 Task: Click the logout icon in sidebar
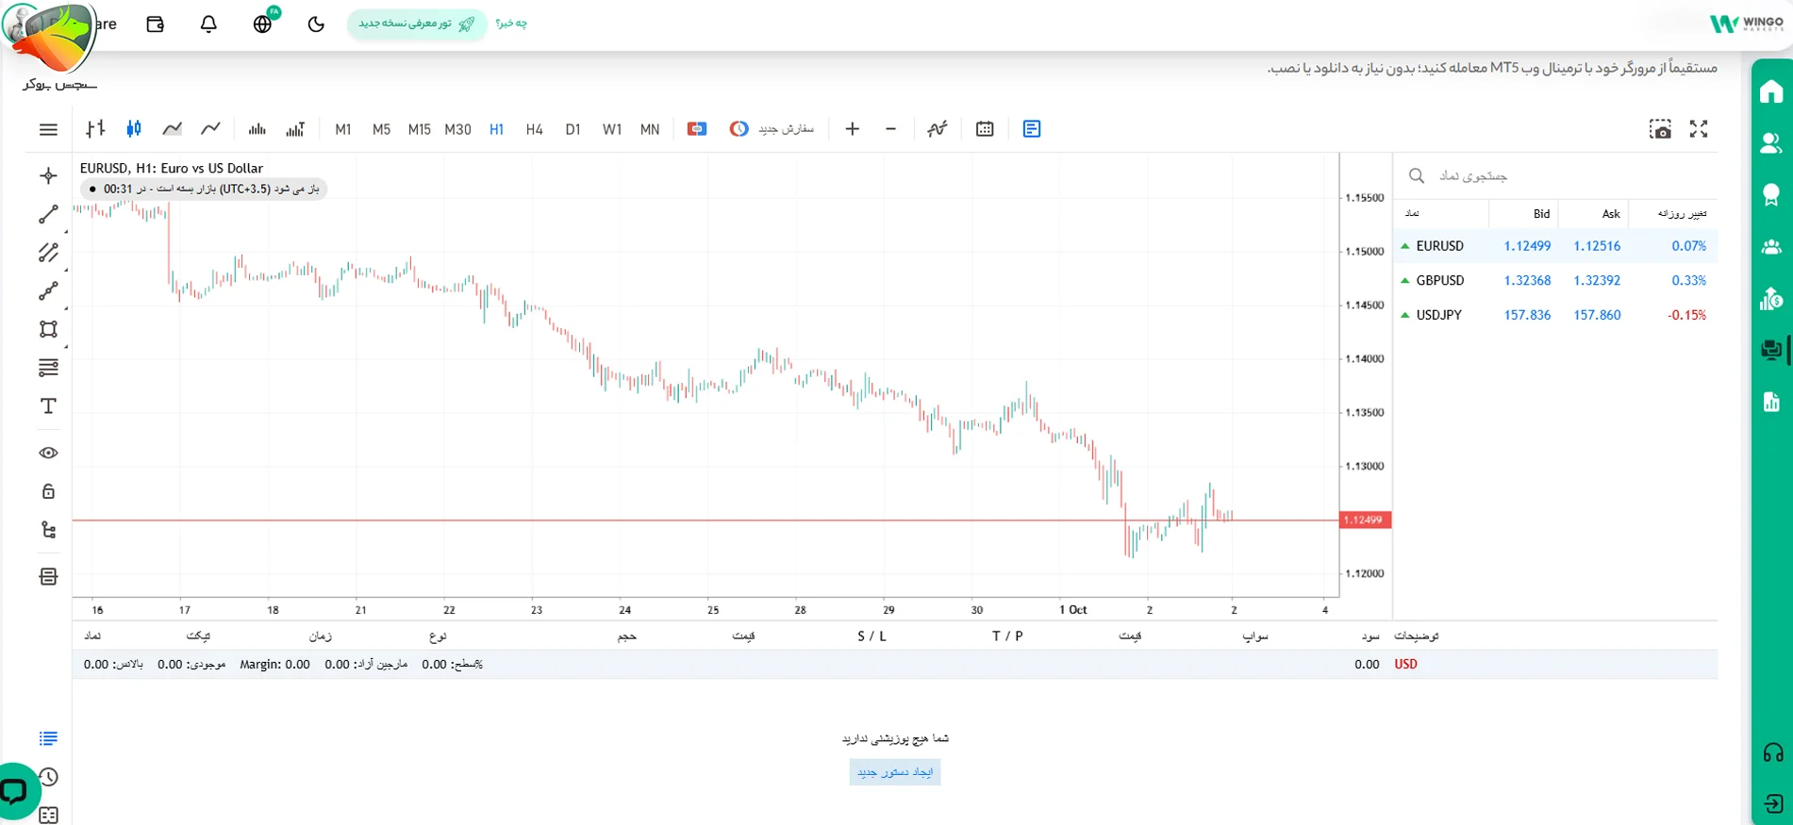pyautogui.click(x=1772, y=804)
